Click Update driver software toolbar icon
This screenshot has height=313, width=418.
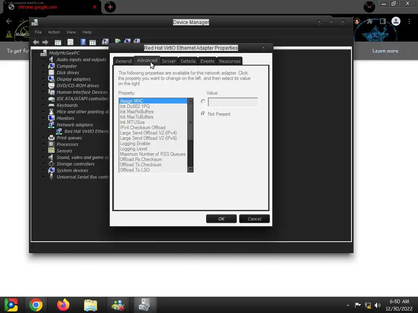point(118,41)
